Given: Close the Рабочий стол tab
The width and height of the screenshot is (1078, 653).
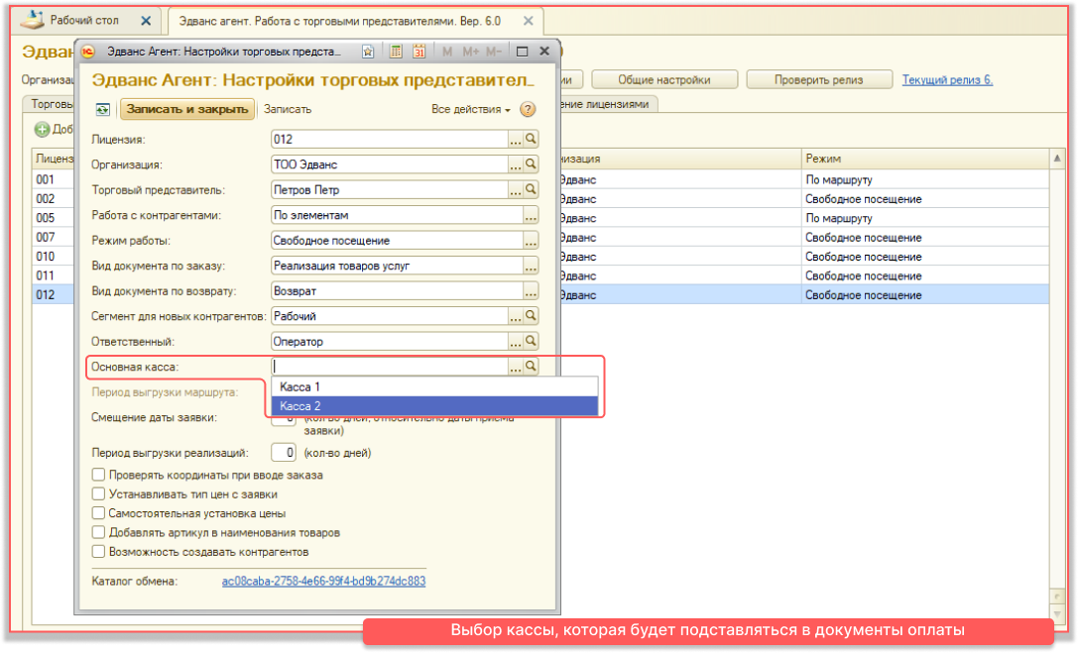Looking at the screenshot, I should tap(146, 21).
